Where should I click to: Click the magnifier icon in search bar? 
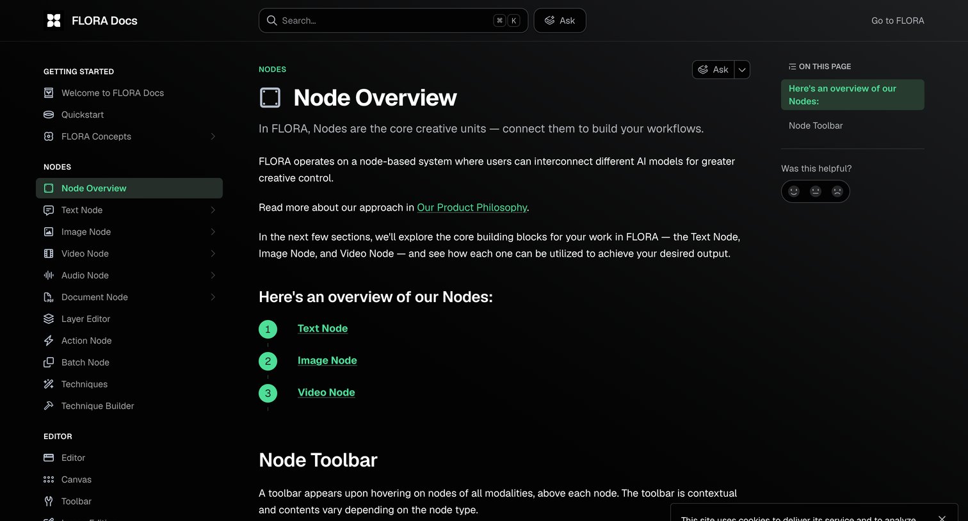[272, 20]
